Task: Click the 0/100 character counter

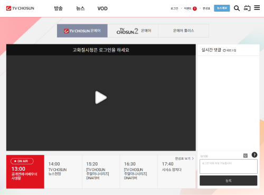Action: [x=204, y=156]
